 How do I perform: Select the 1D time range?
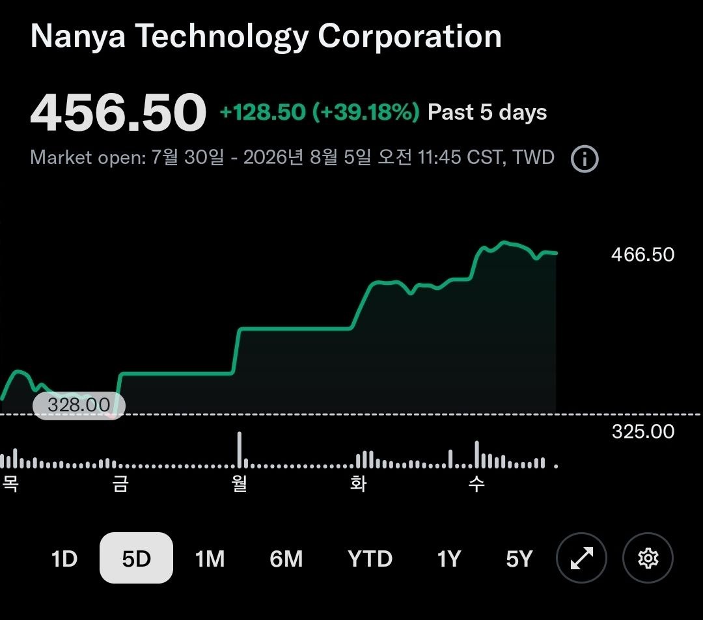pyautogui.click(x=64, y=559)
